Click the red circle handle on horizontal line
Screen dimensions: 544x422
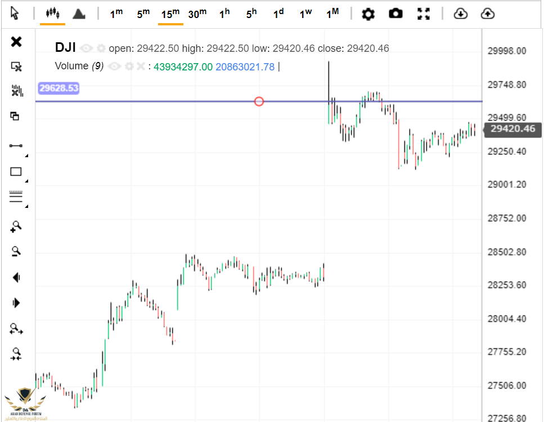click(259, 101)
